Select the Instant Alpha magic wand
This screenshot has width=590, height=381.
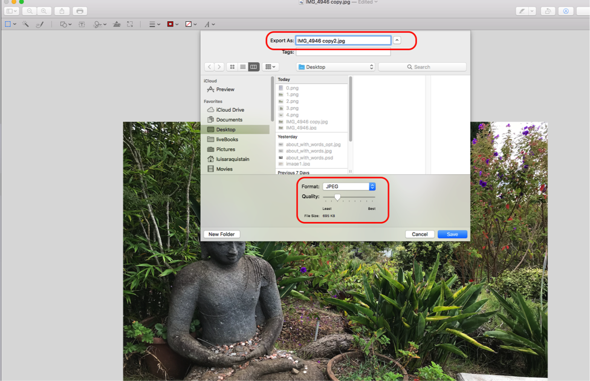click(x=25, y=24)
